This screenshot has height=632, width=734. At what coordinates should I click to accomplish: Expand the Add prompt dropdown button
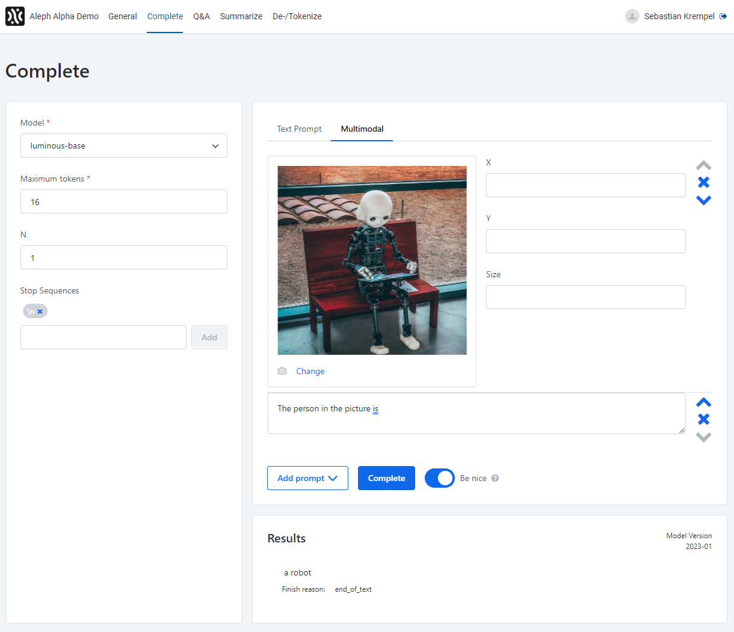(307, 478)
